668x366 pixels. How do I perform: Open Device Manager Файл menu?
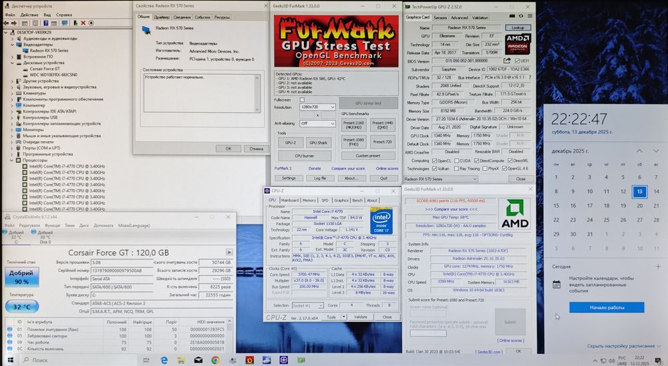point(10,15)
